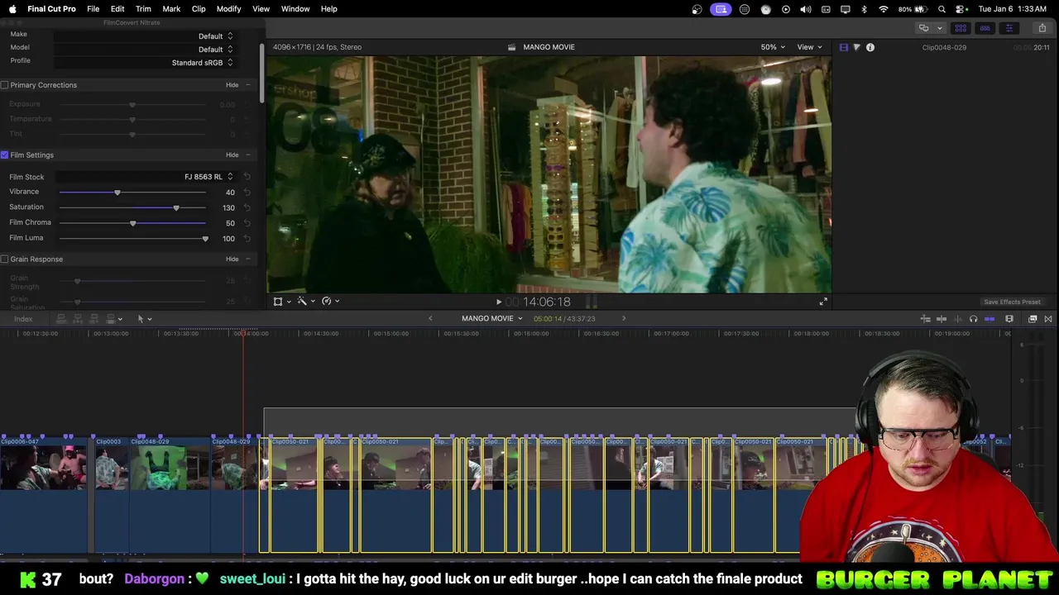Hide the Primary Corrections section
Screen dimensions: 1059x595
pyautogui.click(x=232, y=85)
